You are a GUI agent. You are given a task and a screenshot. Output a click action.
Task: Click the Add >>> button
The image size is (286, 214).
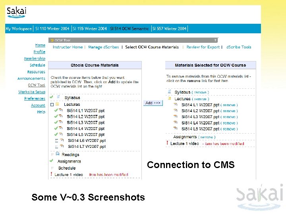click(153, 103)
